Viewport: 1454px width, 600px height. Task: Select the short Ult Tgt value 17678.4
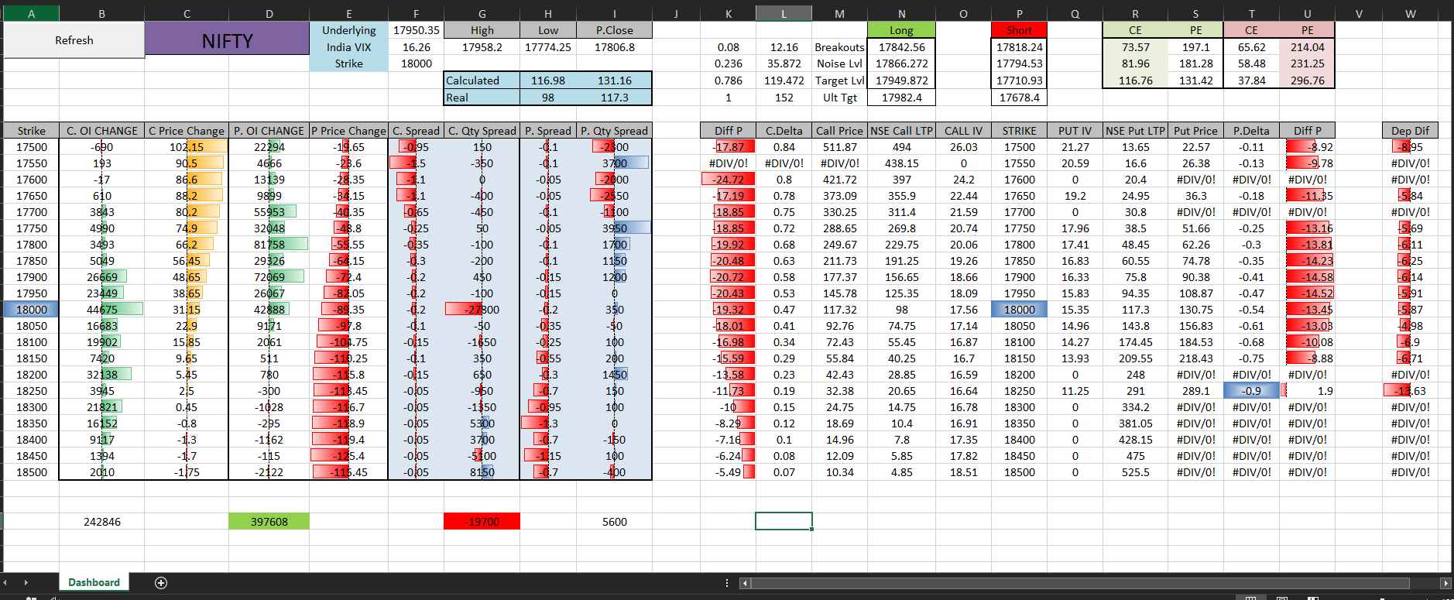click(1019, 98)
